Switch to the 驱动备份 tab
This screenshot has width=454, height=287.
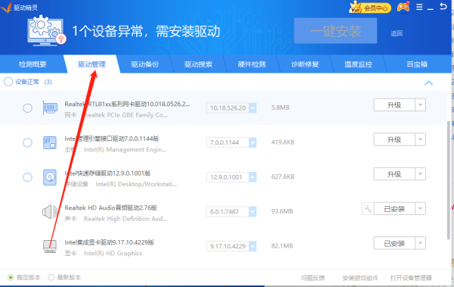coord(145,64)
